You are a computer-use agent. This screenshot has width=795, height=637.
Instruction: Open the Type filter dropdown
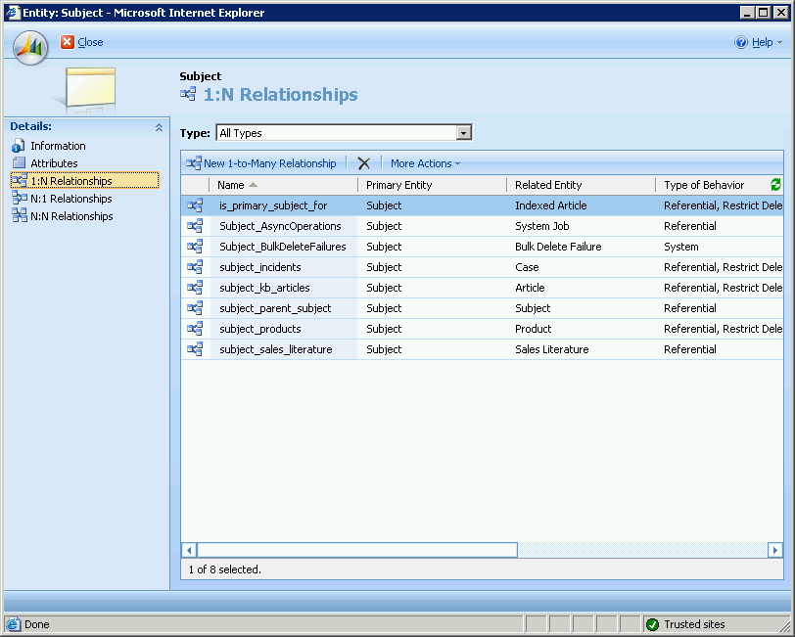[x=464, y=133]
